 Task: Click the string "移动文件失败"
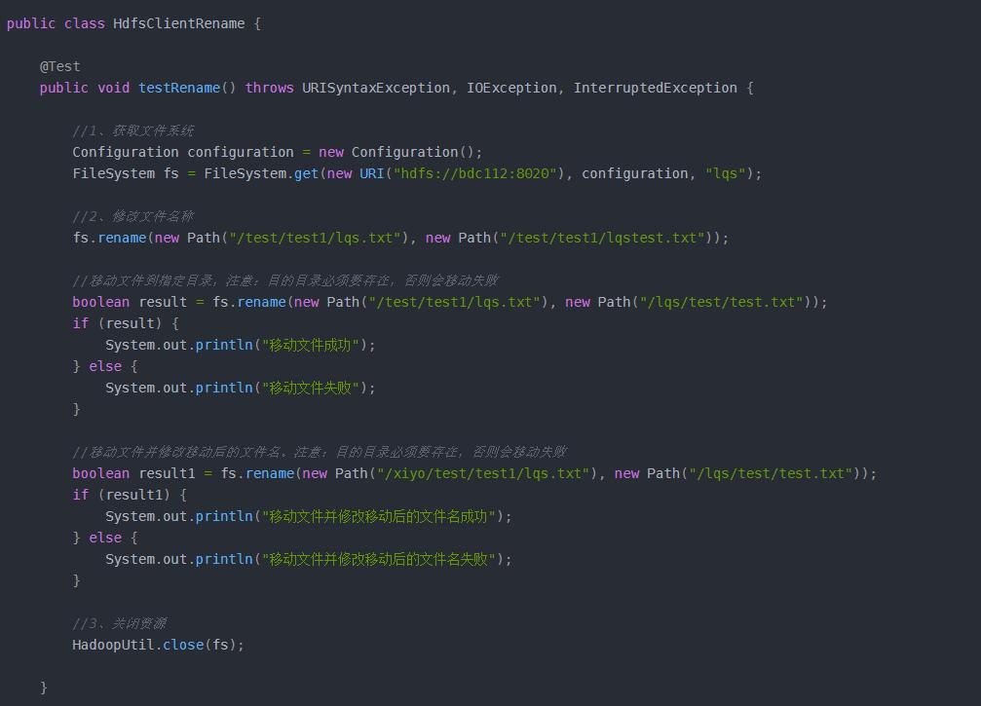311,388
